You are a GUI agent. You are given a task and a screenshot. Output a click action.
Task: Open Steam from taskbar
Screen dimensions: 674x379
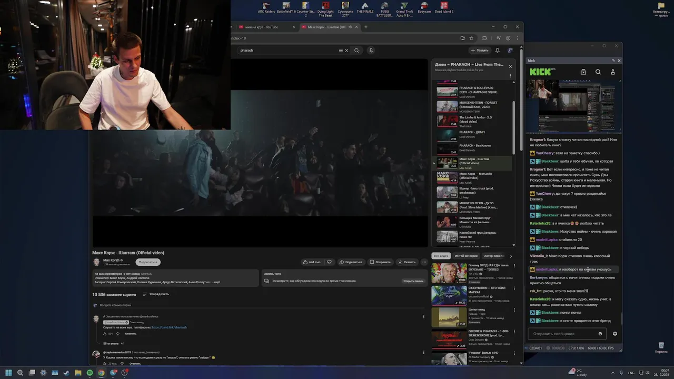click(66, 373)
